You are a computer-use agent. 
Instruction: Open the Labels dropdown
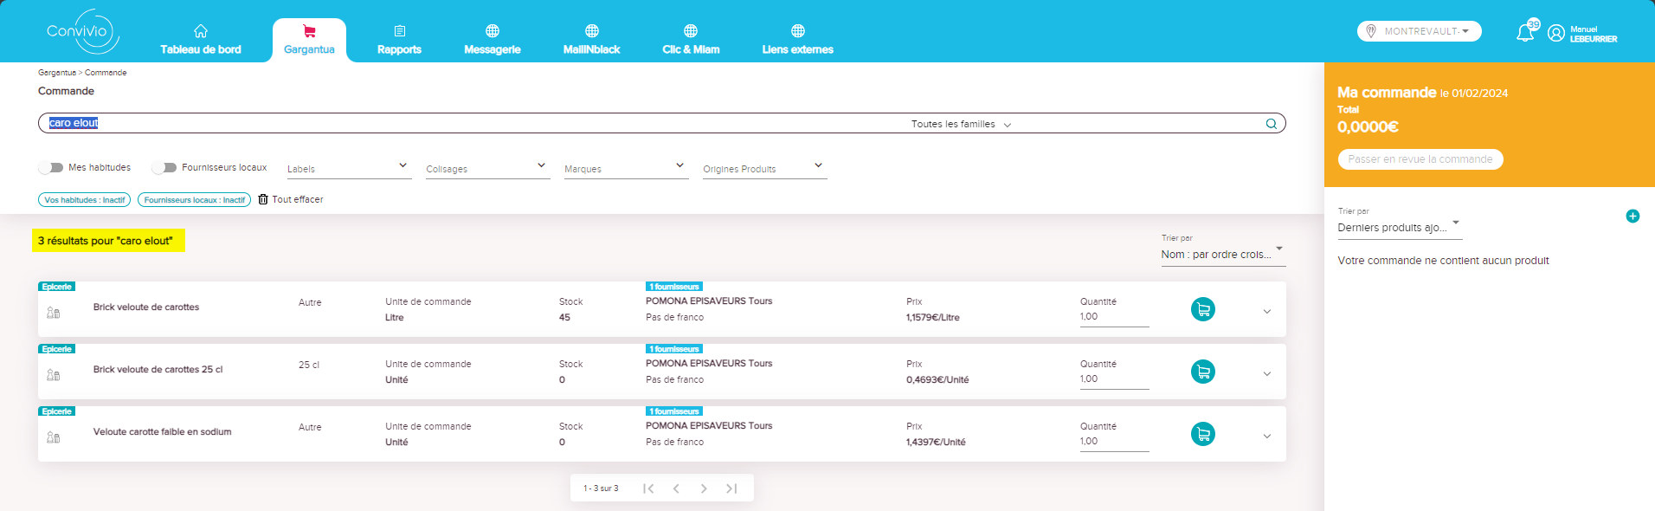(348, 168)
